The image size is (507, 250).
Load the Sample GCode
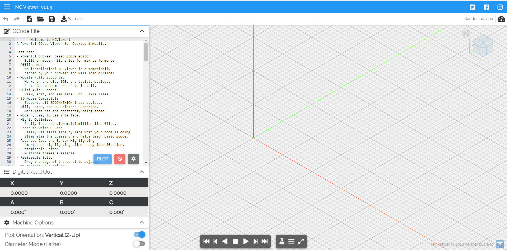point(73,19)
